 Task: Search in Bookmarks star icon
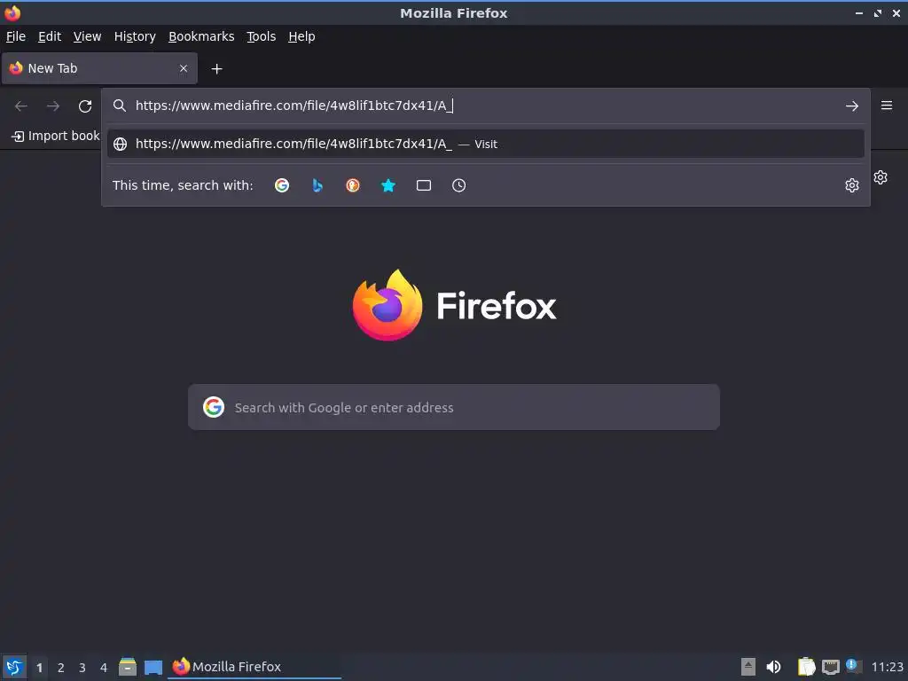click(388, 185)
